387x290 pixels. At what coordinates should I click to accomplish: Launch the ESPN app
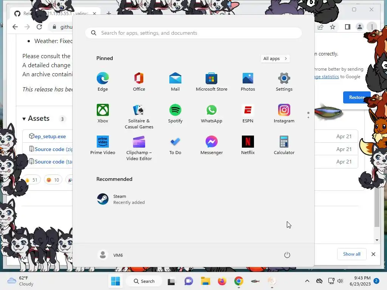[248, 113]
